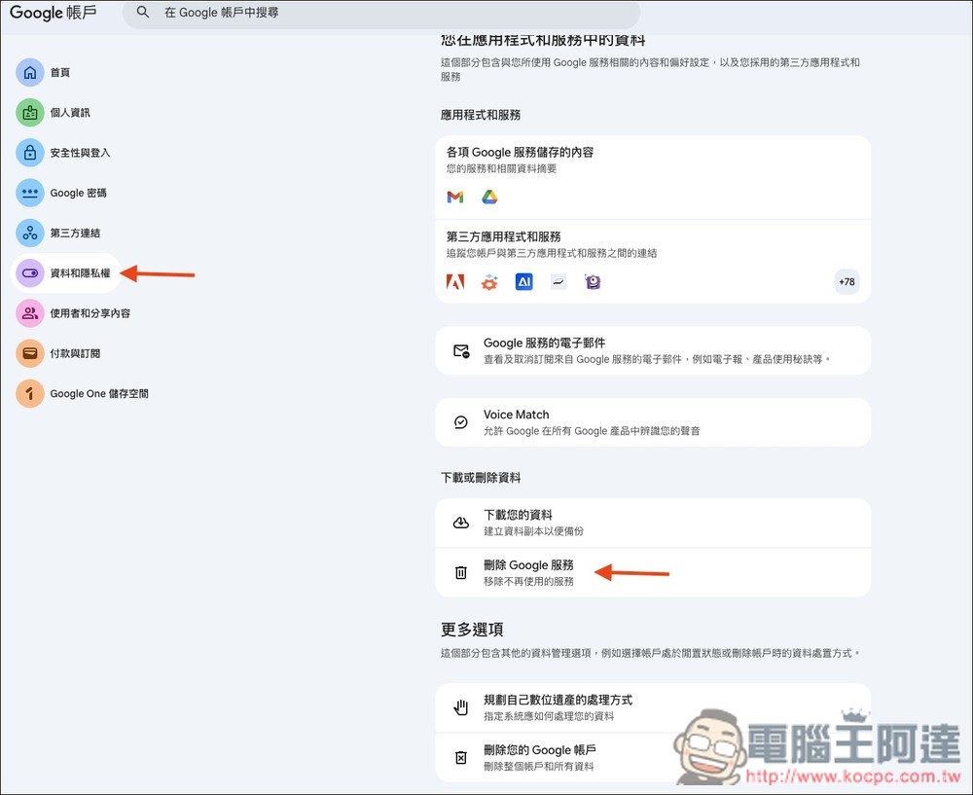The image size is (973, 795).
Task: Click the search magnifier icon
Action: pyautogui.click(x=143, y=12)
